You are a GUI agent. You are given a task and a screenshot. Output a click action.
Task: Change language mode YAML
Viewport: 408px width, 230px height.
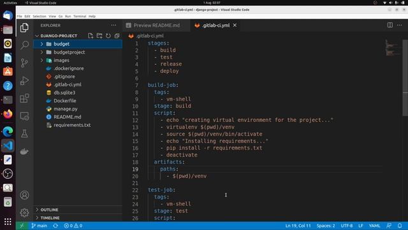(374, 226)
